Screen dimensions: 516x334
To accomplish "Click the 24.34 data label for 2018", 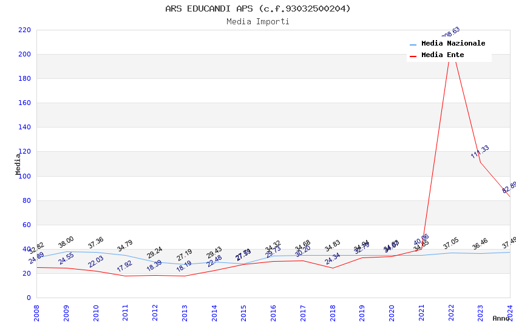I will (333, 259).
